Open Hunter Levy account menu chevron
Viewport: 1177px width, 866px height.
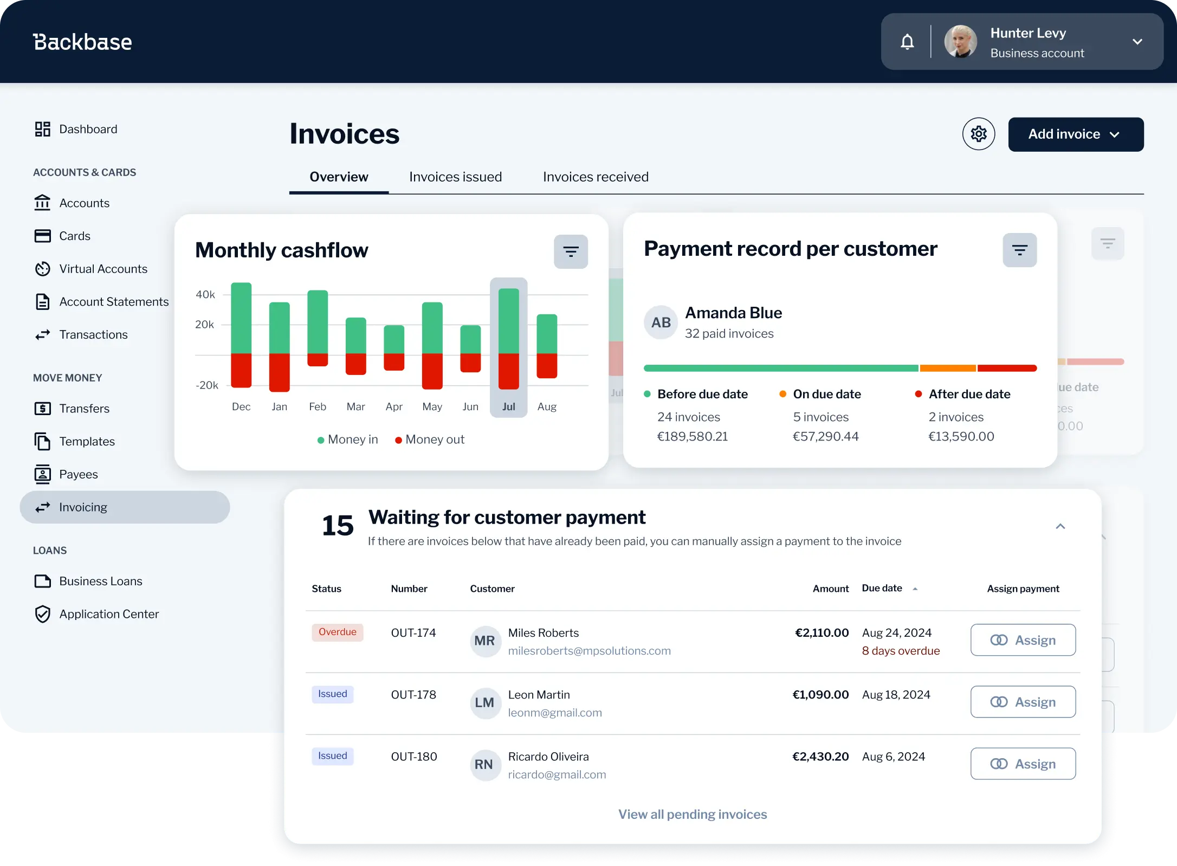1137,42
